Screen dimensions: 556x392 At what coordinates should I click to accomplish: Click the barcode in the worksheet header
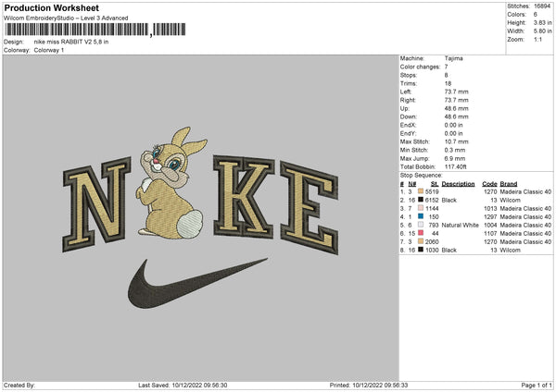point(95,30)
